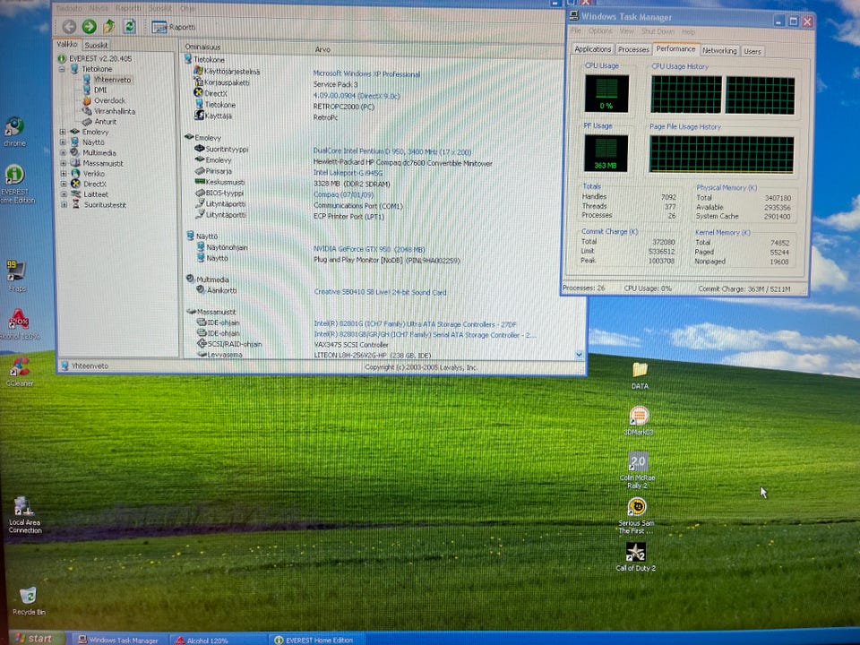
Task: Select Virranhallinta in the EVEREST tree
Action: tap(114, 111)
